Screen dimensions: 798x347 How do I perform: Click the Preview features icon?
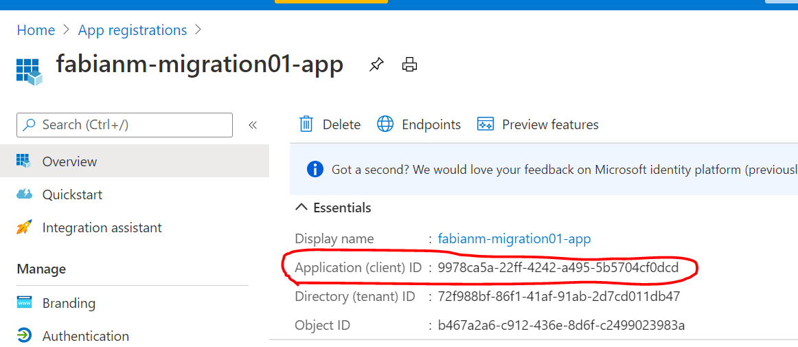pyautogui.click(x=486, y=124)
